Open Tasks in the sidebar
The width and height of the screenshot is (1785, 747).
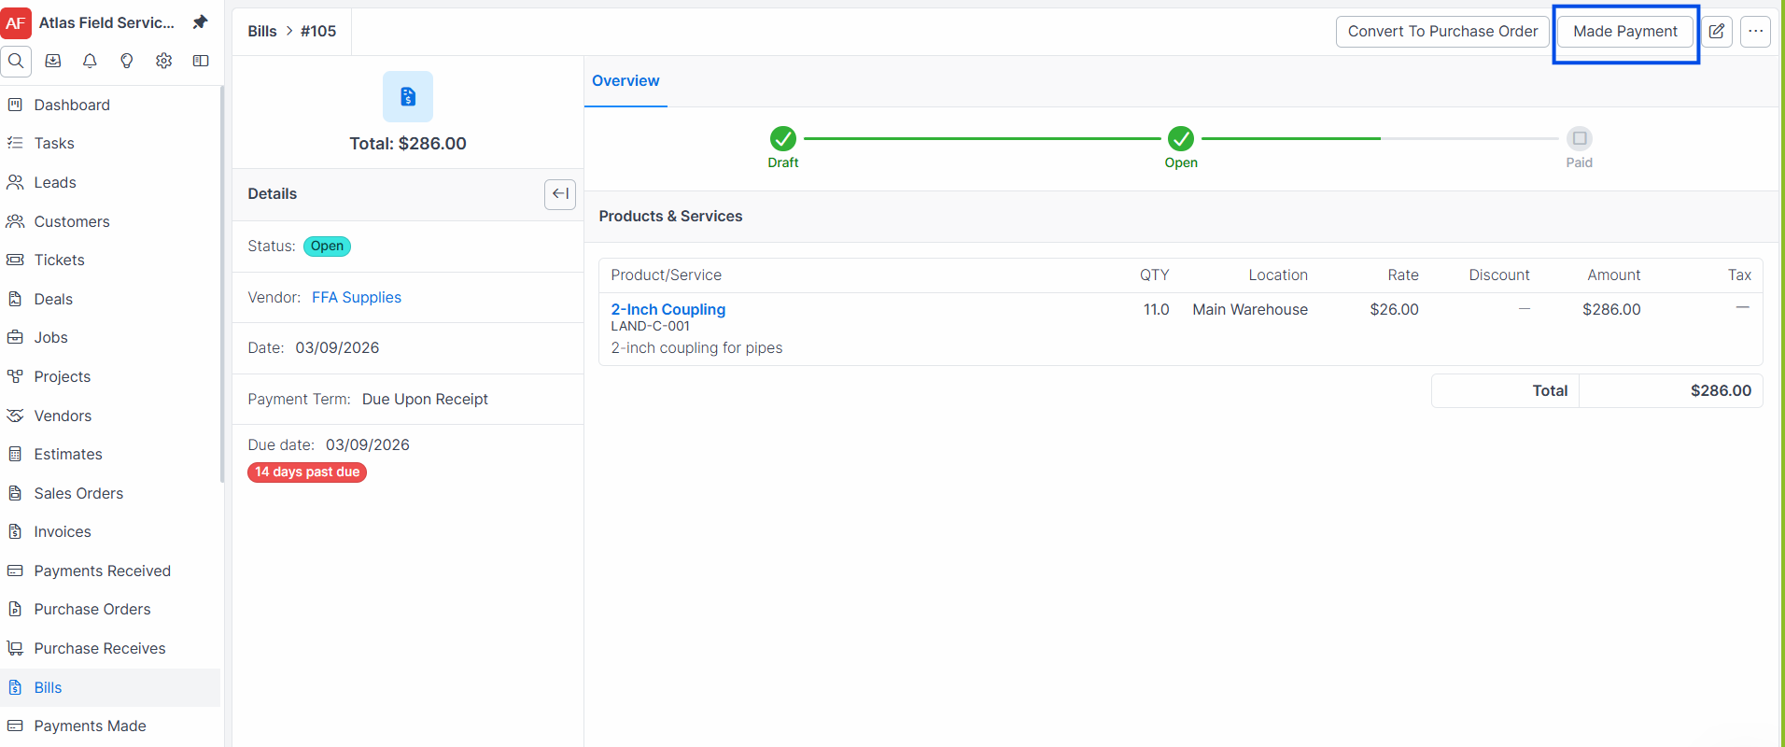[x=110, y=144]
